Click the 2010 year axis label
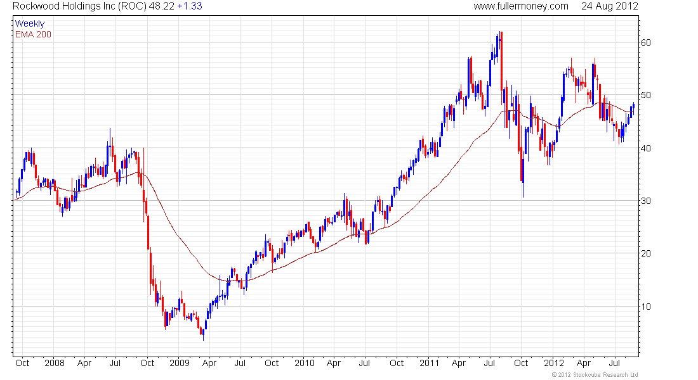This screenshot has height=380, width=698. click(x=305, y=363)
